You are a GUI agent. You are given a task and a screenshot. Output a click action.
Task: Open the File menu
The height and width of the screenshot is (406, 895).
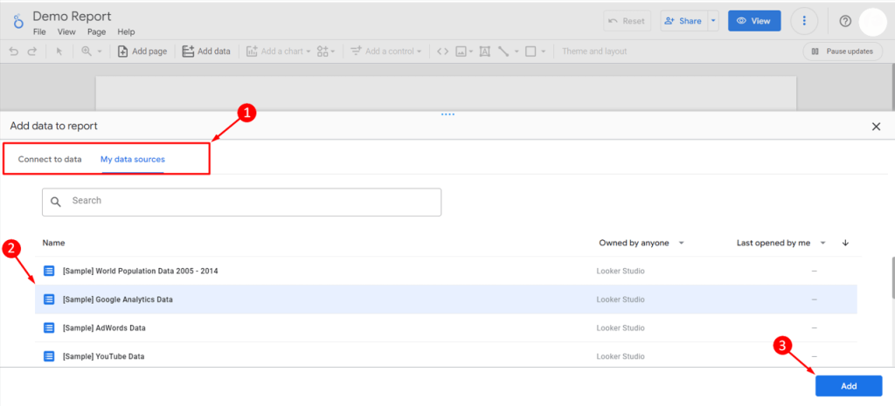point(39,32)
